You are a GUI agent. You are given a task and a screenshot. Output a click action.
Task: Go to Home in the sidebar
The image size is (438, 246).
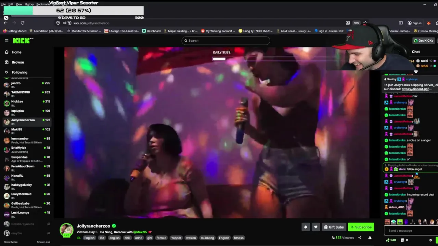(16, 52)
